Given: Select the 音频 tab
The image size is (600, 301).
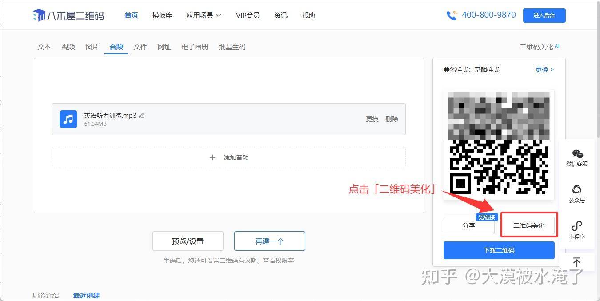Looking at the screenshot, I should (116, 47).
